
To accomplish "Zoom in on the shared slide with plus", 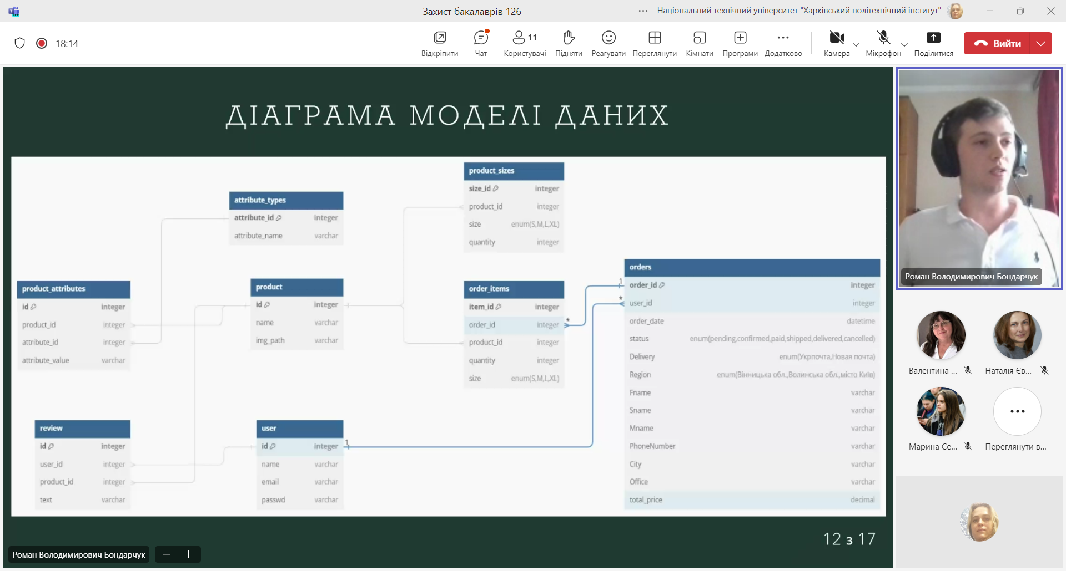I will (x=189, y=554).
